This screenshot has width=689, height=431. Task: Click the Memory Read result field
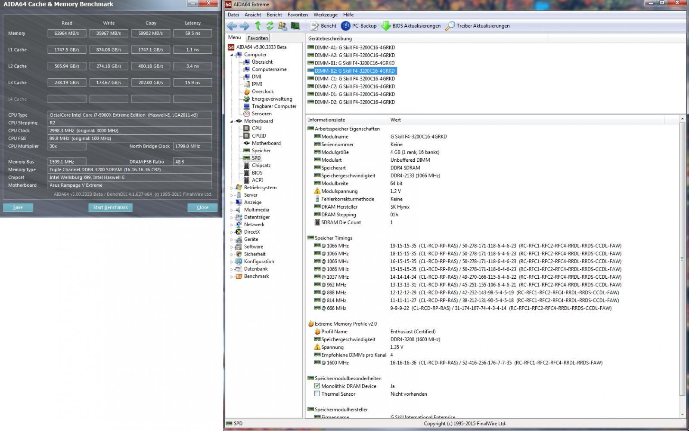pyautogui.click(x=67, y=33)
